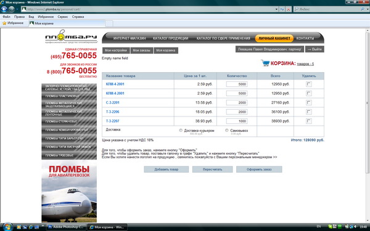Open Т-3-2206 product link
This screenshot has height=231, width=370.
(x=113, y=111)
